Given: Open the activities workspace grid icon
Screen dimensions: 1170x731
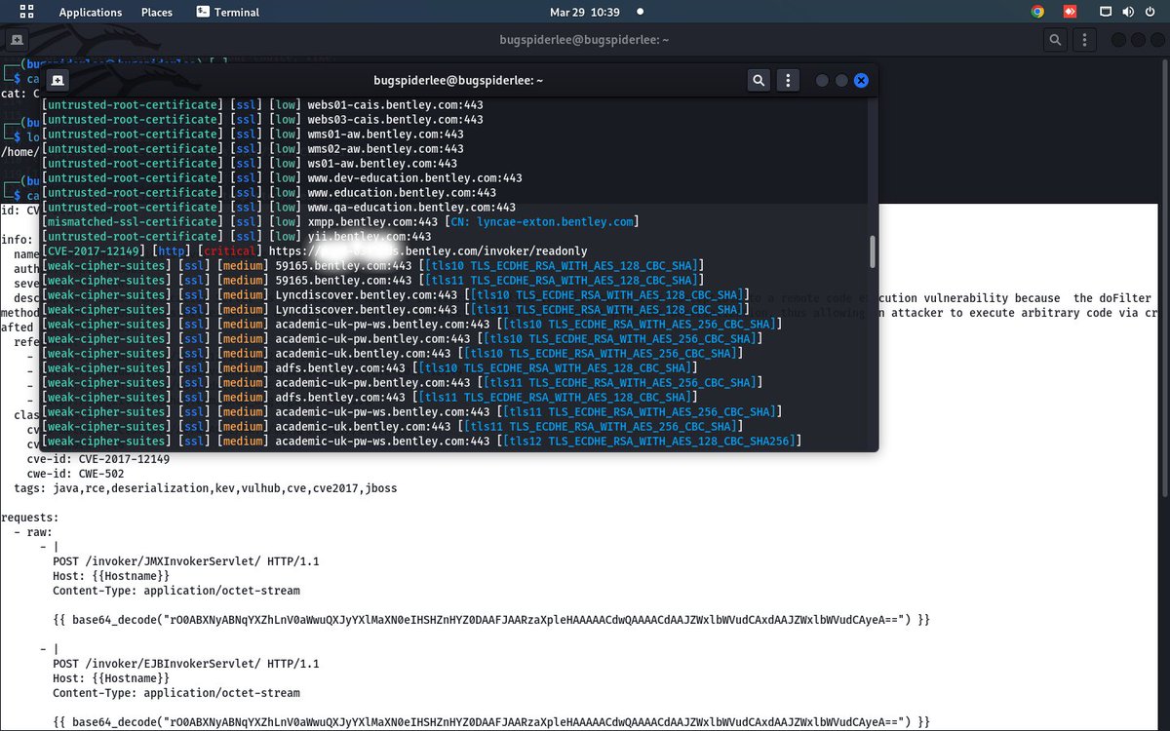Looking at the screenshot, I should [x=26, y=12].
